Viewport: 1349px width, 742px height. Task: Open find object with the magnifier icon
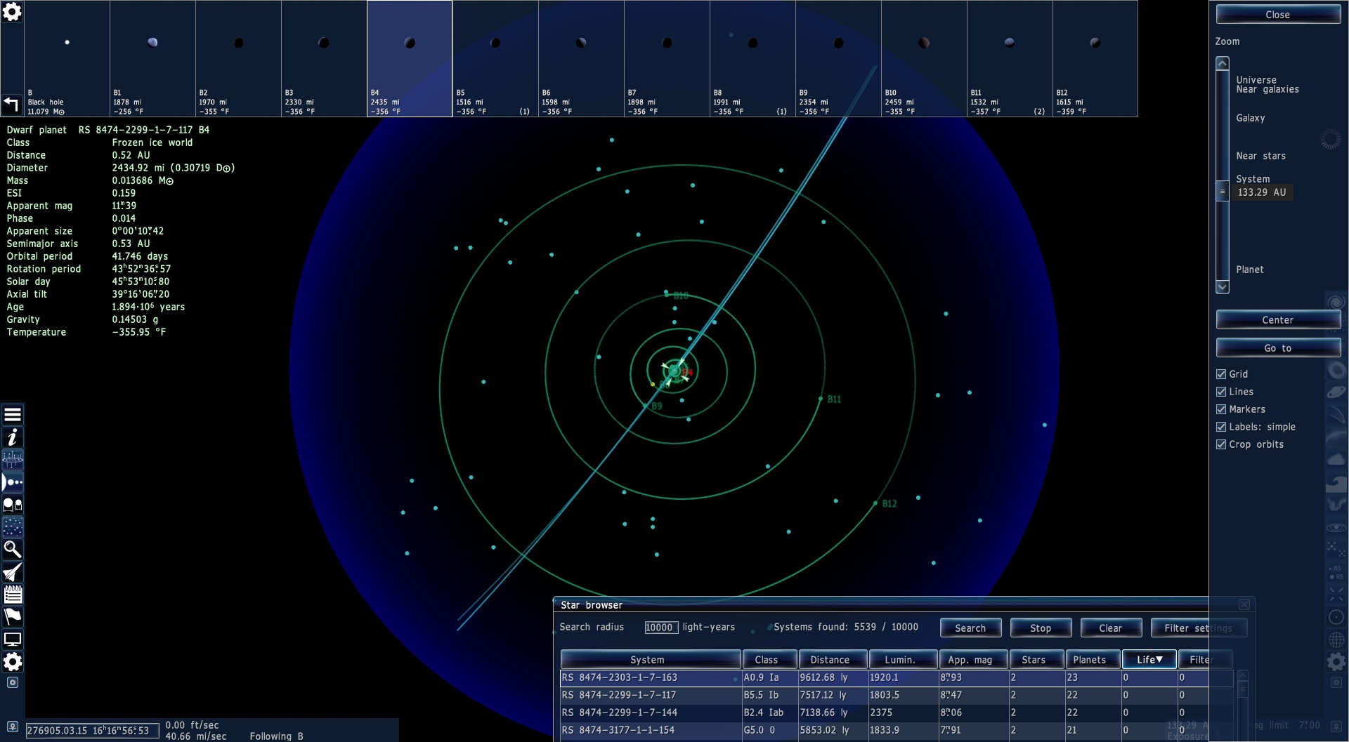click(13, 550)
